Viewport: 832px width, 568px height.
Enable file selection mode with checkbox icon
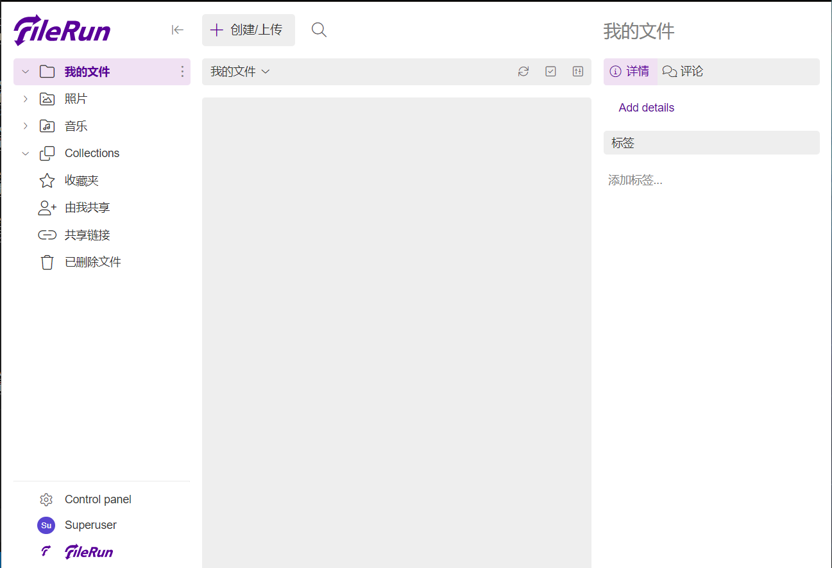[x=550, y=72]
